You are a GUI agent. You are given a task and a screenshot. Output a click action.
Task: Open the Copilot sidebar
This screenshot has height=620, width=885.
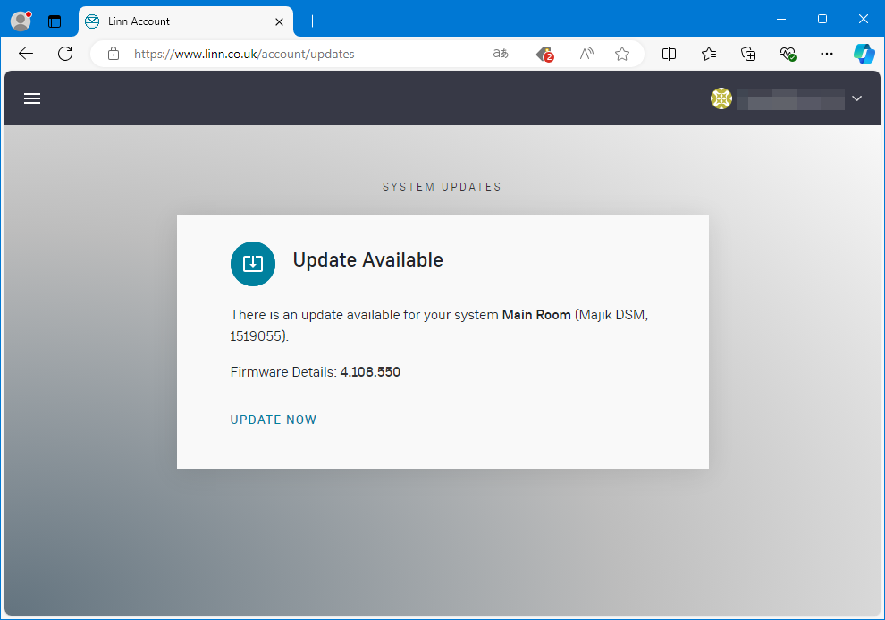pos(864,54)
